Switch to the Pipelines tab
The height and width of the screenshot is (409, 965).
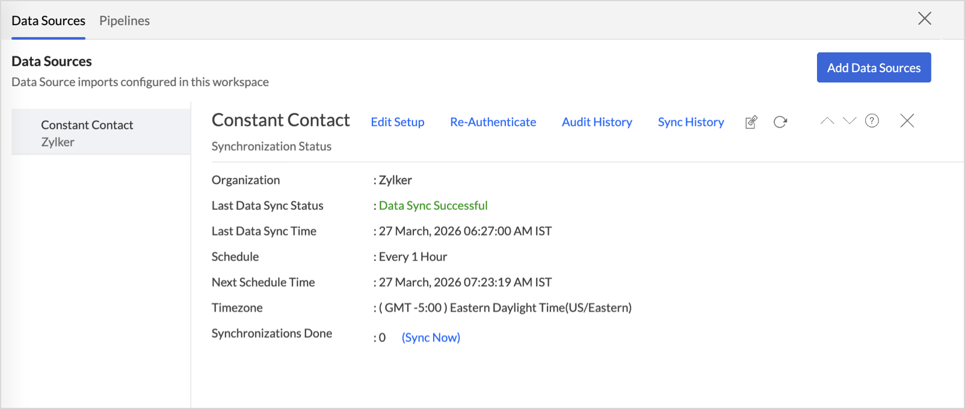(x=125, y=21)
